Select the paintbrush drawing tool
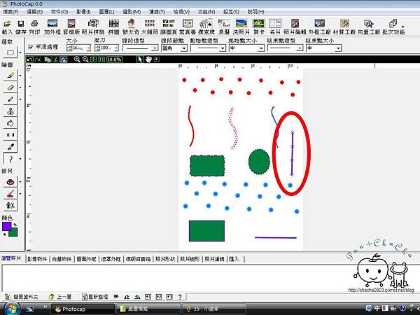420x315 pixels. coord(10,76)
